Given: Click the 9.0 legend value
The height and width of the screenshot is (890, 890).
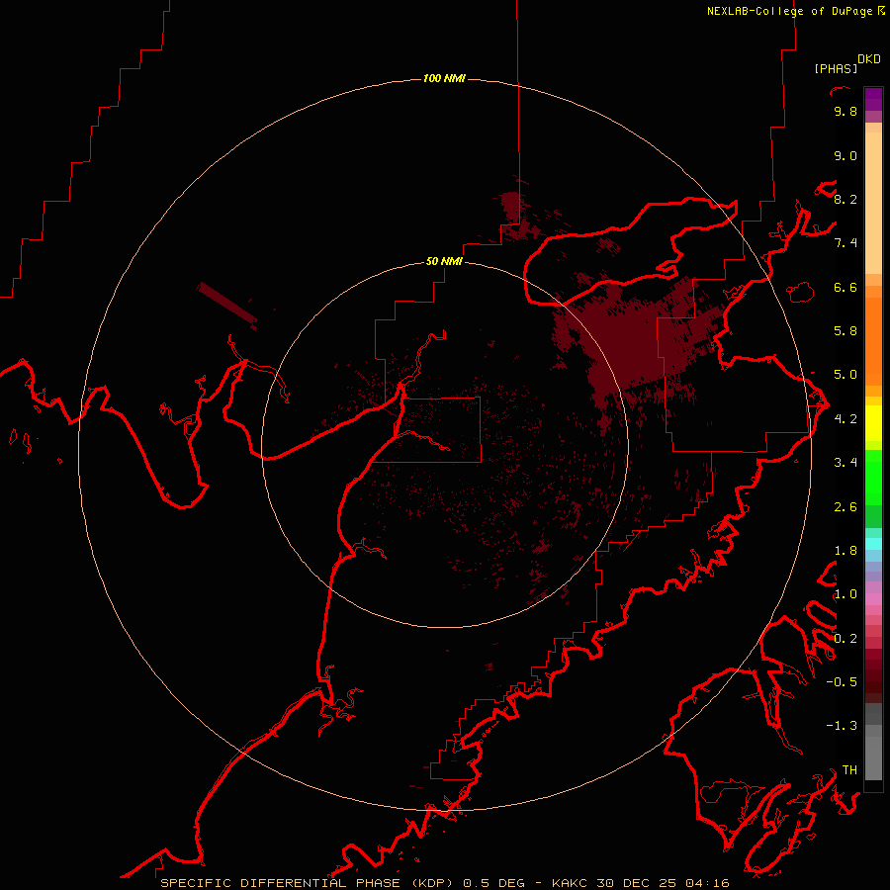Looking at the screenshot, I should (845, 155).
